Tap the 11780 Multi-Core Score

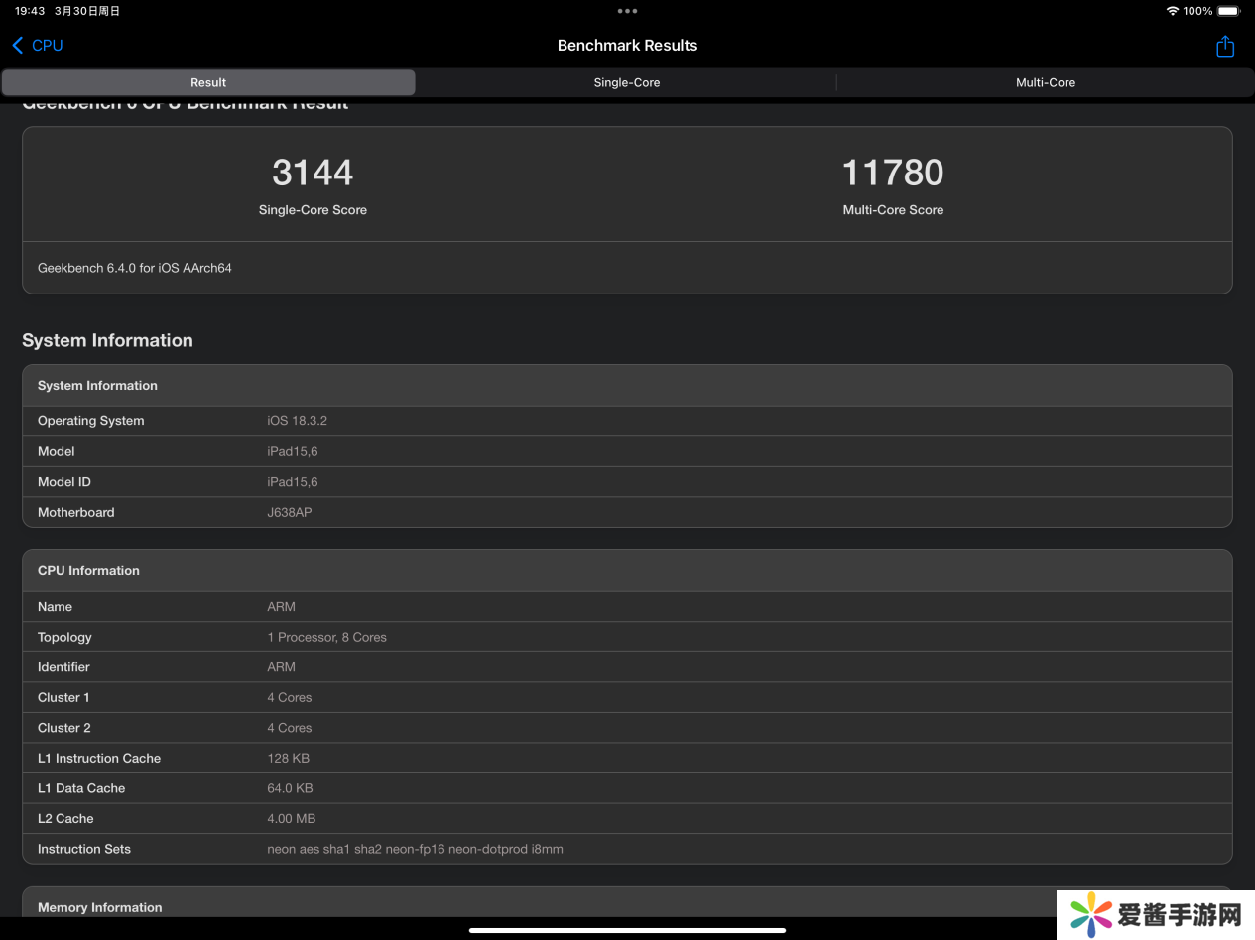892,174
